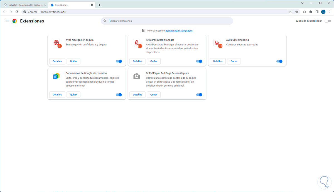Click the Chrome site info chip
Viewport: 334px width, 192px height.
click(x=30, y=12)
